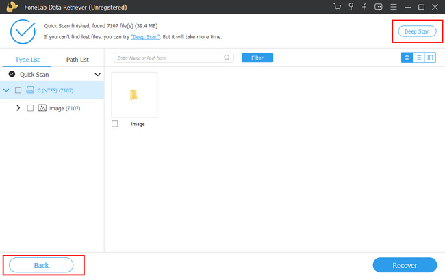Select the Image (7107) tree label
The height and width of the screenshot is (280, 445).
point(65,108)
